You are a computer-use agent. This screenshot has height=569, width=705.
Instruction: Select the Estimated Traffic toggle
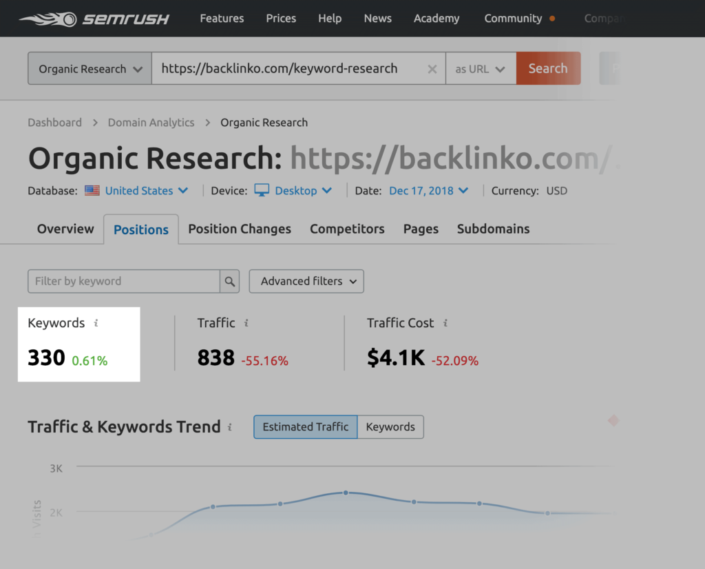[306, 427]
